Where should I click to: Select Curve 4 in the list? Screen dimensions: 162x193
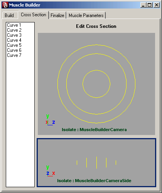[x=14, y=40]
